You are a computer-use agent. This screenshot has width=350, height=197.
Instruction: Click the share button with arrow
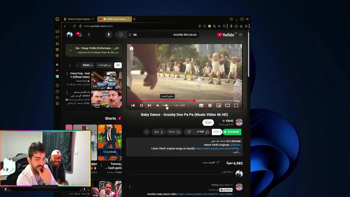click(x=174, y=132)
